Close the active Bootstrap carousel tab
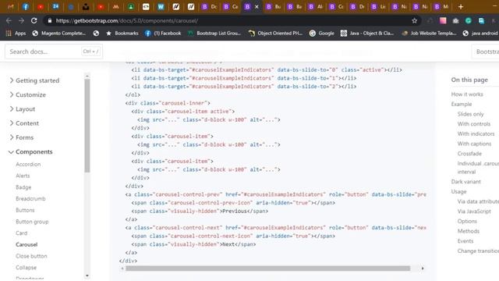 click(257, 7)
